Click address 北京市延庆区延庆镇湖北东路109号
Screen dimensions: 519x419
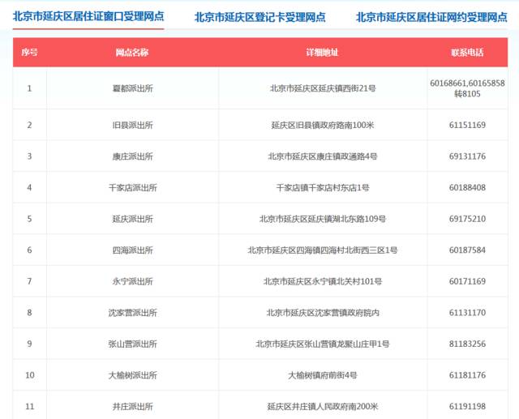(323, 219)
